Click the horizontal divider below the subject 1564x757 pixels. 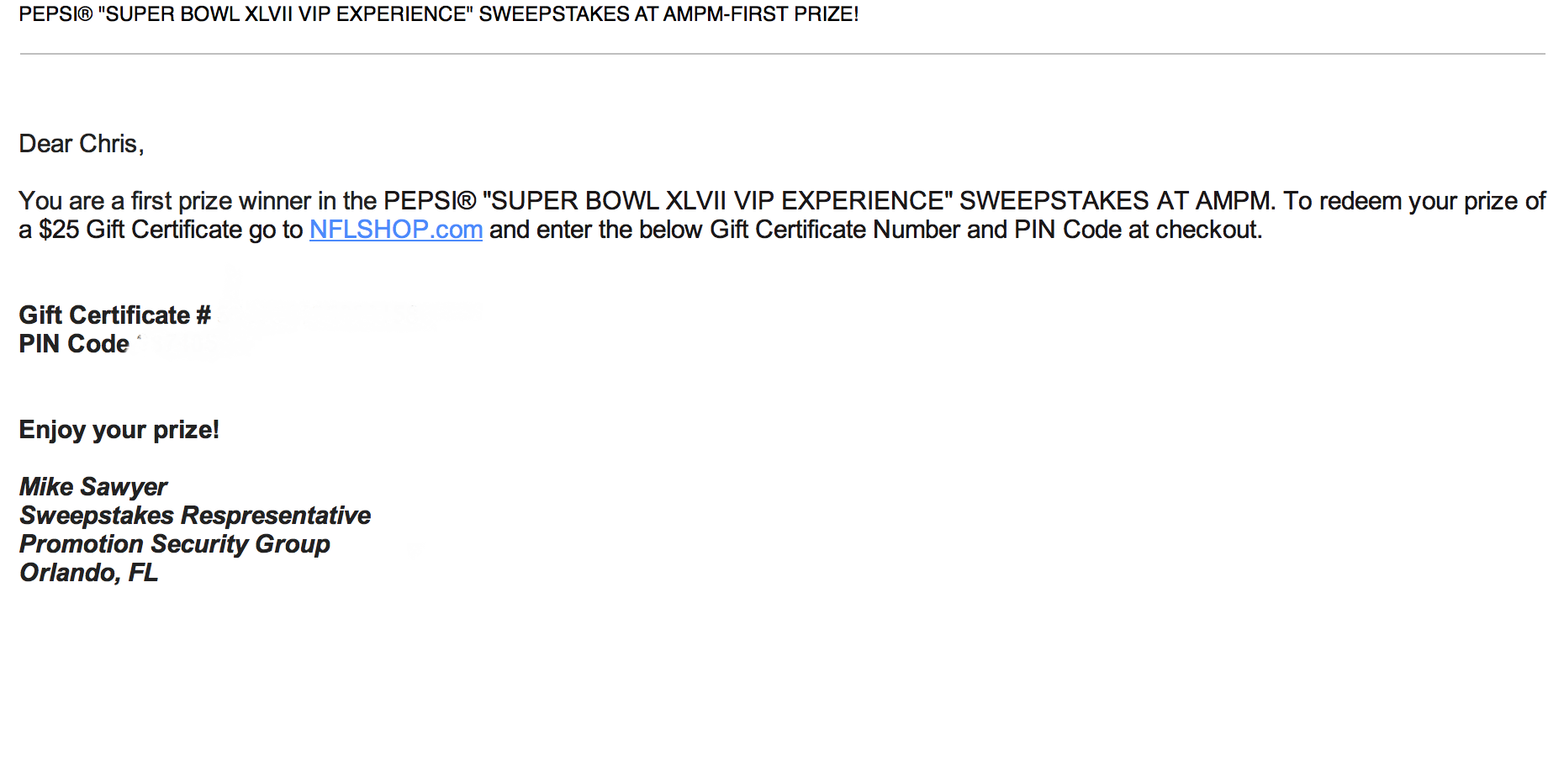tap(782, 54)
